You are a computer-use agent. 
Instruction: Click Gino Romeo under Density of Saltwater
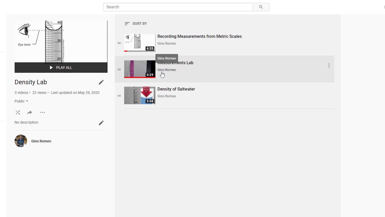(x=167, y=96)
